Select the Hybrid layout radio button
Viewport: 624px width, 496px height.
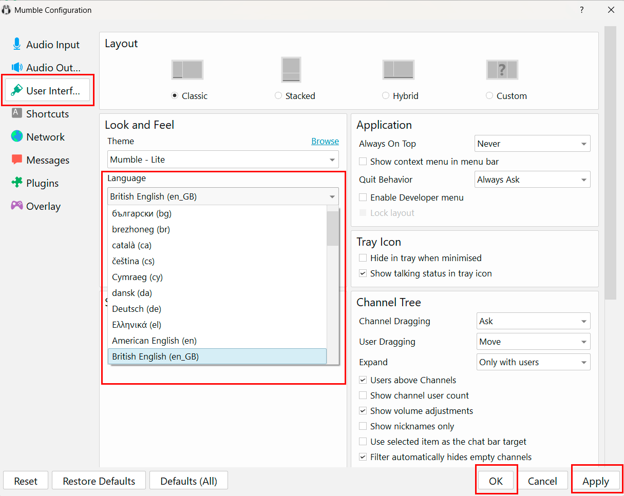pos(386,96)
